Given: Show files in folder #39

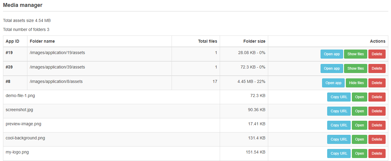Looking at the screenshot, I should 356,68.
